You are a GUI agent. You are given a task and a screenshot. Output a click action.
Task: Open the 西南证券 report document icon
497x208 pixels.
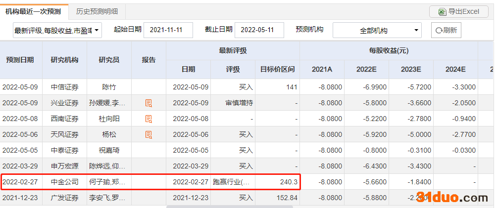pos(149,119)
